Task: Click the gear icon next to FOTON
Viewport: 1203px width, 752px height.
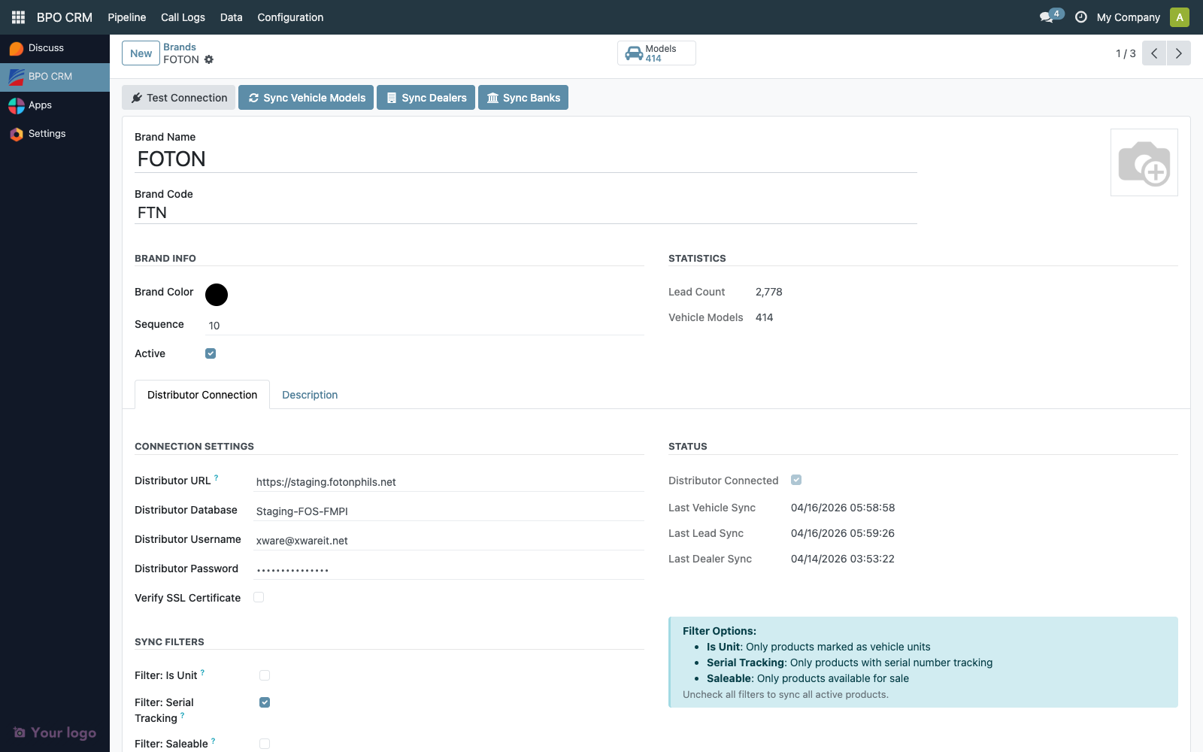Action: (x=209, y=59)
